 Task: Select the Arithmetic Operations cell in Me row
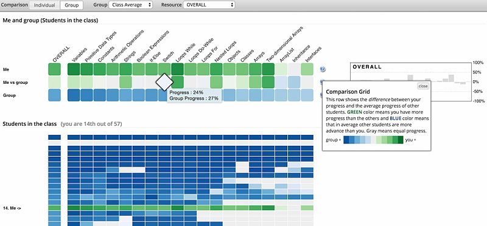coord(113,69)
